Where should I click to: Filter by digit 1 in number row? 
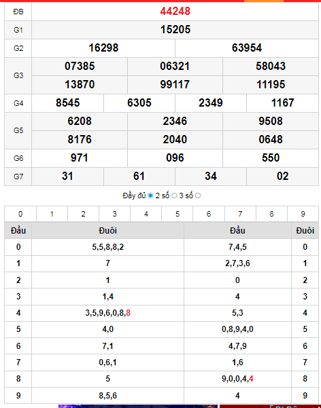pyautogui.click(x=52, y=214)
